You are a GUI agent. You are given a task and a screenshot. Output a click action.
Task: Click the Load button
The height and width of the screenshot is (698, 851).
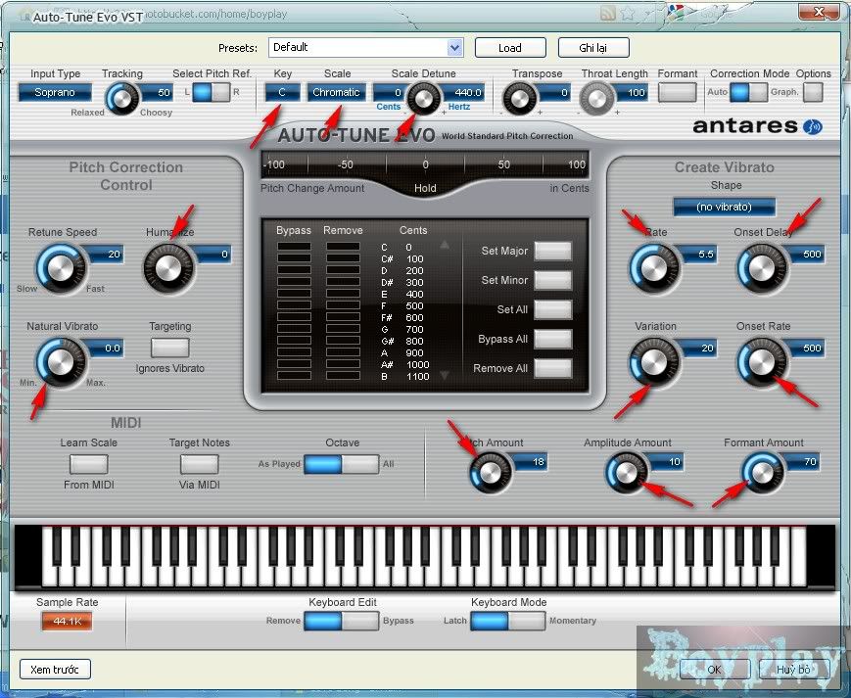click(x=509, y=48)
